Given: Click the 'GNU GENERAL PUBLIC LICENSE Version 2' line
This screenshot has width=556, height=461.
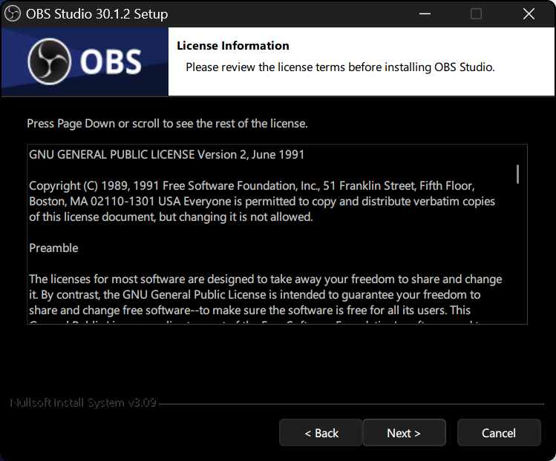Looking at the screenshot, I should (167, 155).
